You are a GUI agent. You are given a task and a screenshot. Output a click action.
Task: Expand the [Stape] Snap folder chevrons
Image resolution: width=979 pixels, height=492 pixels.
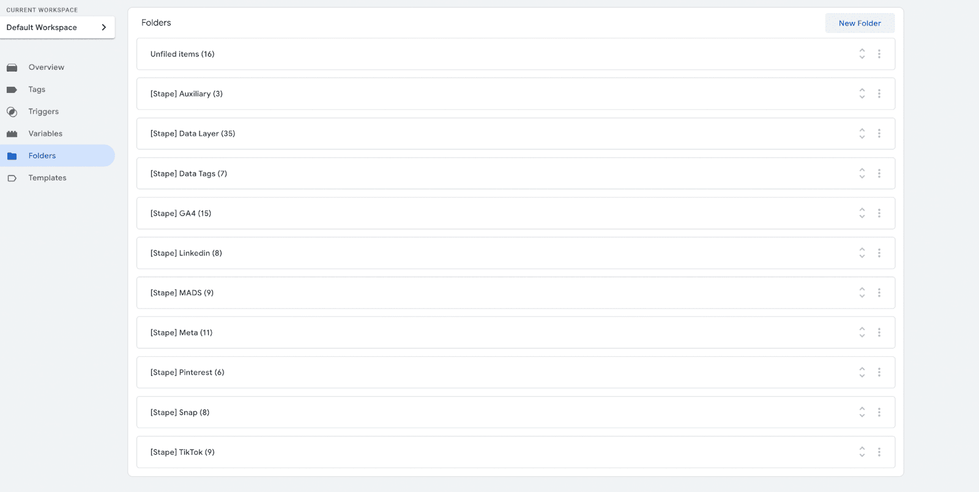[x=862, y=413]
